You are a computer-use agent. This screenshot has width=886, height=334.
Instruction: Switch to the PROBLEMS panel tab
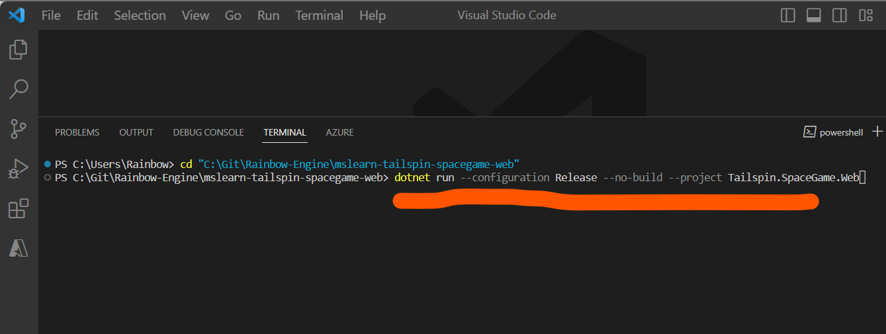[77, 132]
